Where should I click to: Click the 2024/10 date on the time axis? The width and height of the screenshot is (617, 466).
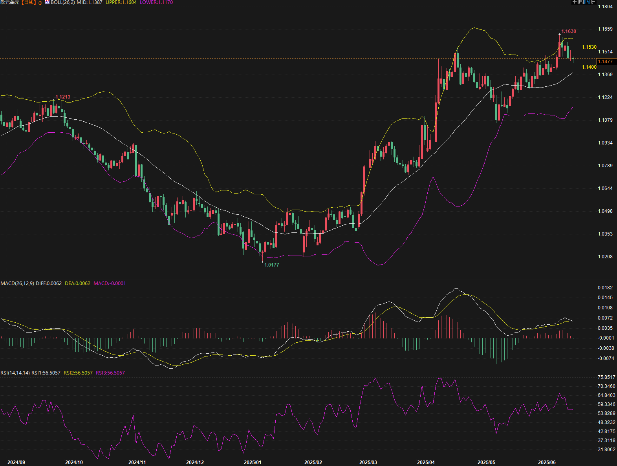pos(74,462)
